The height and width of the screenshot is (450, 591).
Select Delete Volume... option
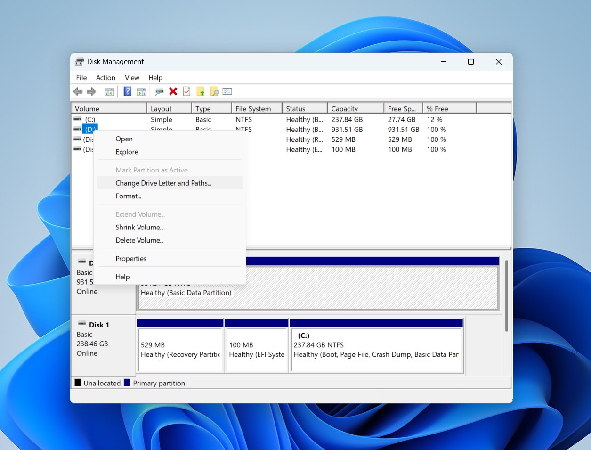pyautogui.click(x=170, y=241)
